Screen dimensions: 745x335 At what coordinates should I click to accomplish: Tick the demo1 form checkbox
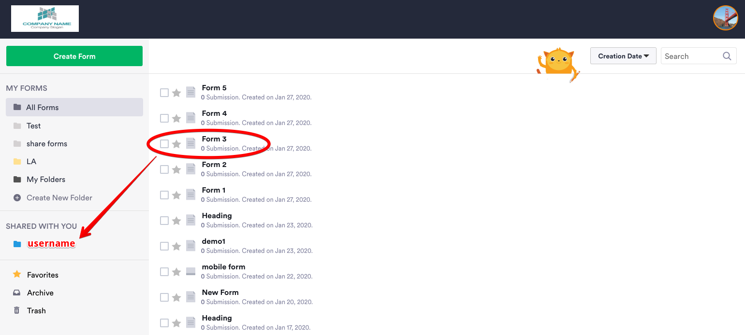point(164,246)
